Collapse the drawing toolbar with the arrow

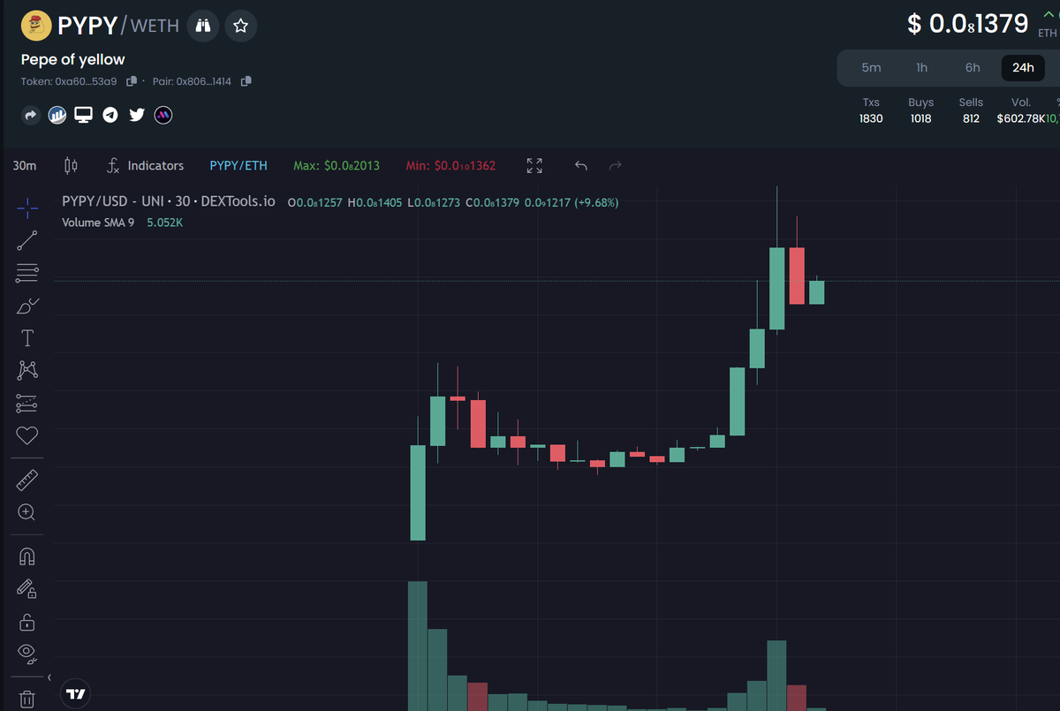pos(49,677)
